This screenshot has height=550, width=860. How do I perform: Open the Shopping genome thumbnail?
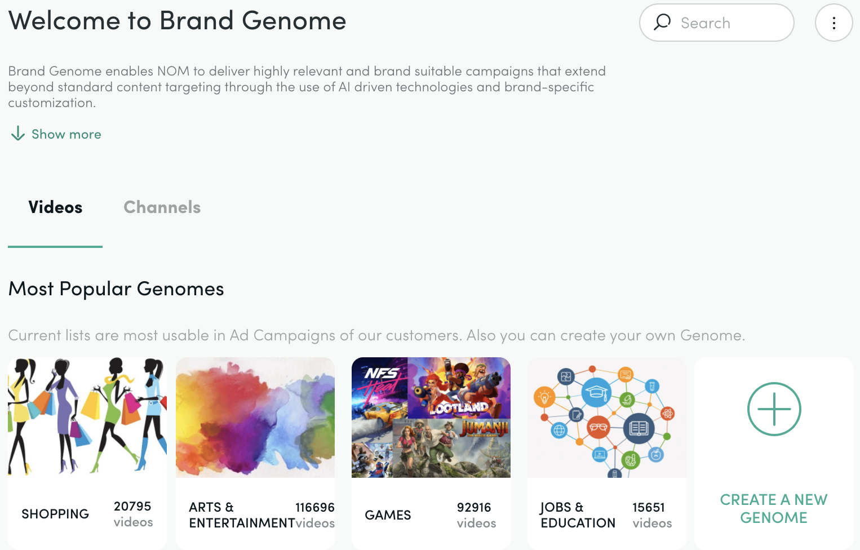tap(87, 417)
